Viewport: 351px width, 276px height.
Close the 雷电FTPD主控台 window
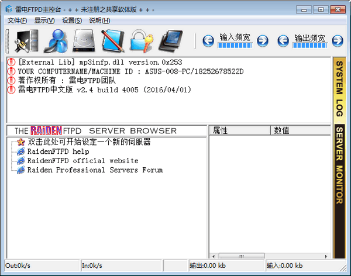coord(338,9)
